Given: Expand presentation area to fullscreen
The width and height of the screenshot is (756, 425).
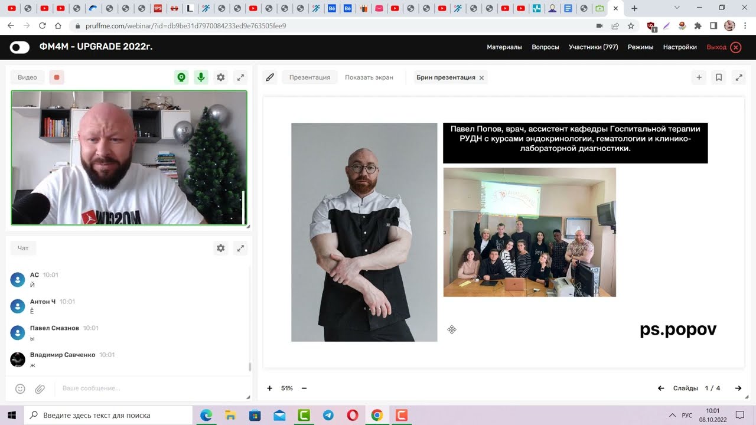Looking at the screenshot, I should pyautogui.click(x=738, y=77).
